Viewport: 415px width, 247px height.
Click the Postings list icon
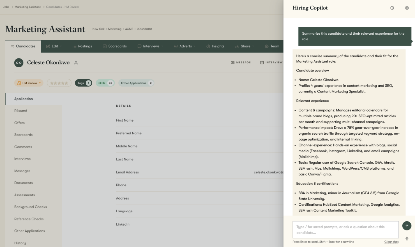(74, 46)
